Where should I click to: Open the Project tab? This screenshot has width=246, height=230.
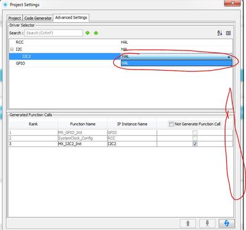click(14, 18)
